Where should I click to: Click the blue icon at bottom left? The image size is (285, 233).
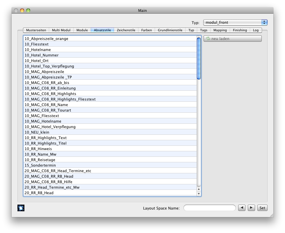click(x=21, y=208)
